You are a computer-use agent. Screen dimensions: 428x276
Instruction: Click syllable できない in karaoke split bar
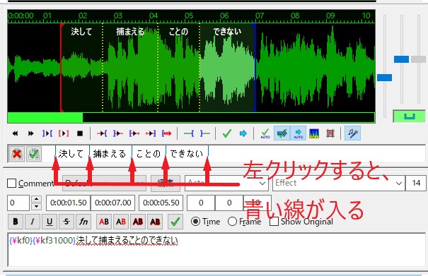(x=187, y=154)
